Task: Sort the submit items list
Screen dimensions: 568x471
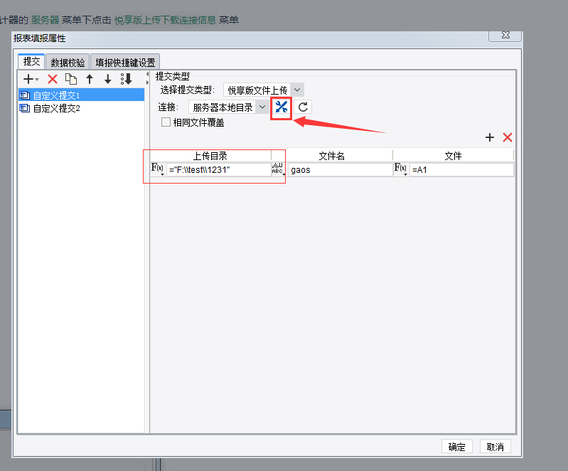Action: (127, 79)
